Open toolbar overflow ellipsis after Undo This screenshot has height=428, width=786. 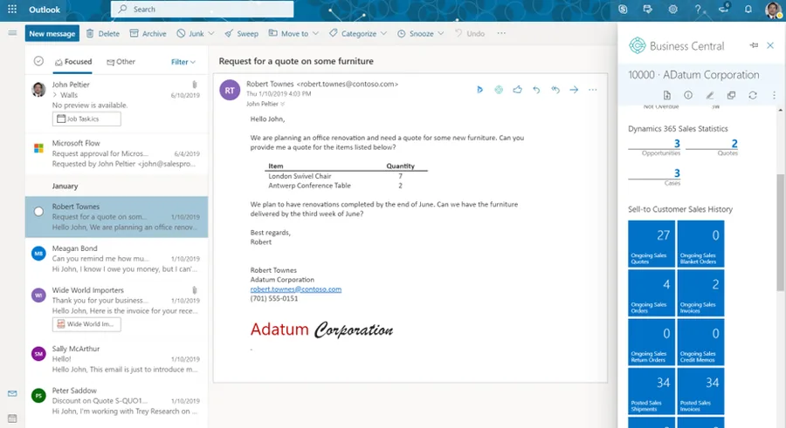pos(501,33)
